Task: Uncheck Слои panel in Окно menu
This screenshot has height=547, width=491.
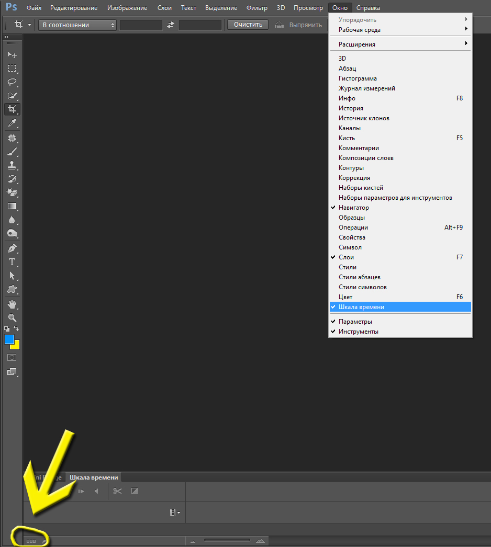Action: (x=400, y=257)
